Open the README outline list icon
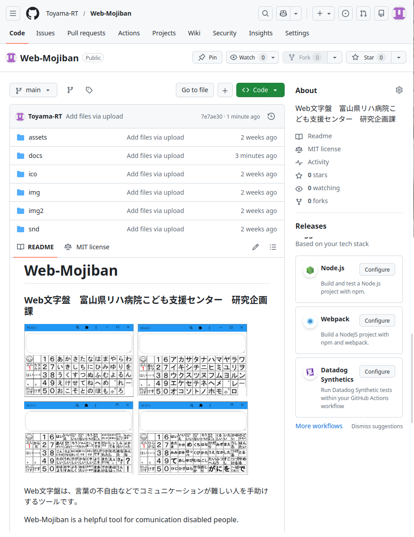Image resolution: width=414 pixels, height=537 pixels. pyautogui.click(x=273, y=247)
